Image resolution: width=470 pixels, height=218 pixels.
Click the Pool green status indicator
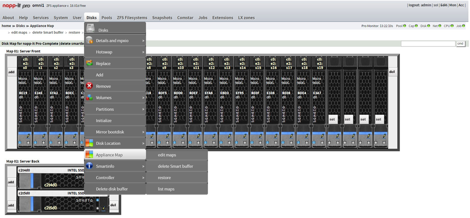[405, 26]
